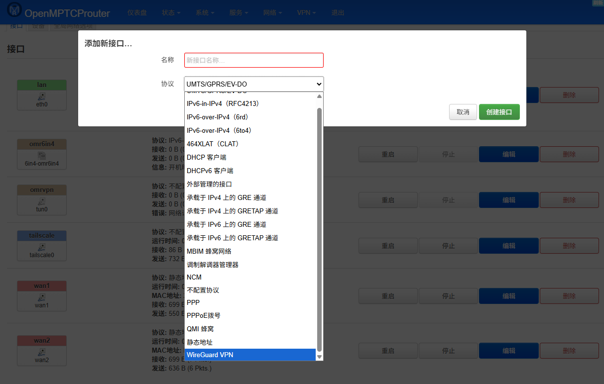Open the 状态 navigation menu
This screenshot has height=384, width=604.
tap(171, 12)
